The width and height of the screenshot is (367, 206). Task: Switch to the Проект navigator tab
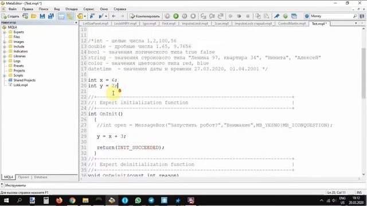24,177
